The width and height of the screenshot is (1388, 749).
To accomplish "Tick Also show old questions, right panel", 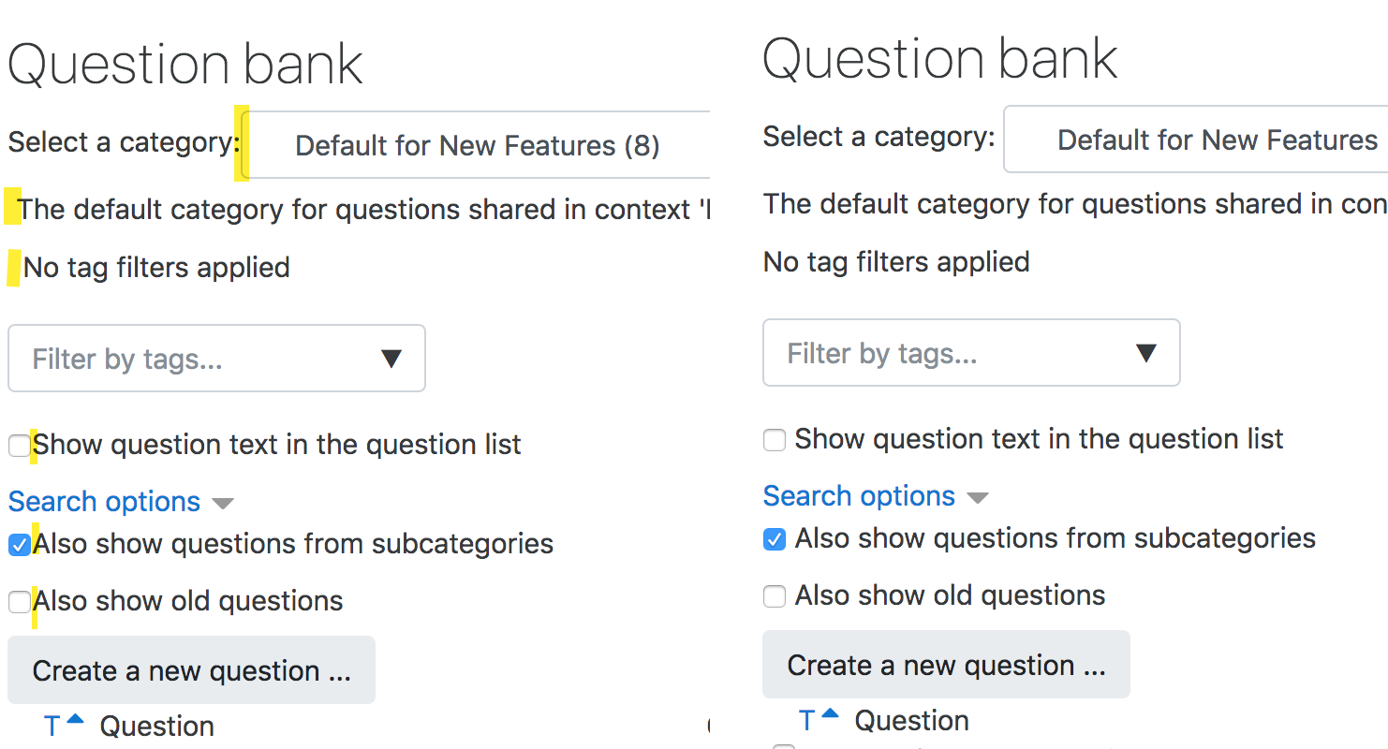I will [x=775, y=596].
